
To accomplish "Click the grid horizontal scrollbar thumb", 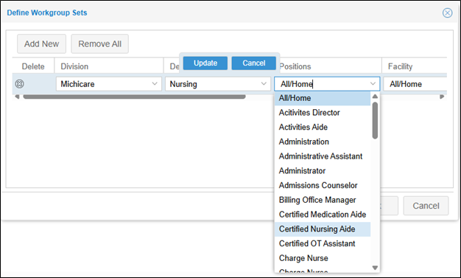I will point(134,97).
